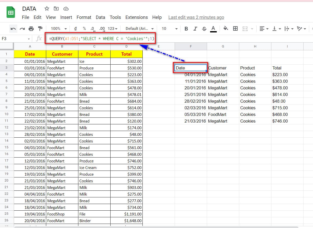The image size is (313, 228).
Task: Click the redo arrow icon
Action: (22, 29)
